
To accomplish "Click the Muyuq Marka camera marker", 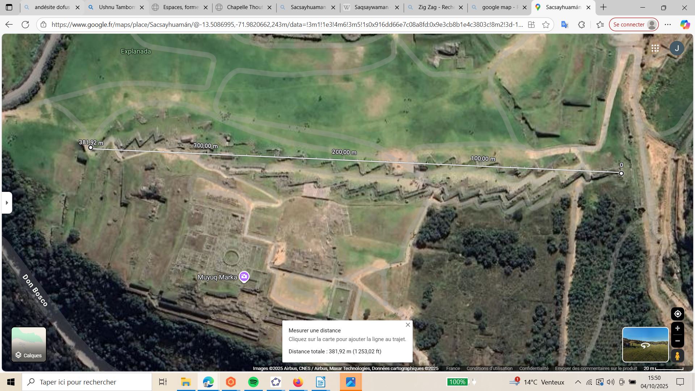I will click(244, 277).
